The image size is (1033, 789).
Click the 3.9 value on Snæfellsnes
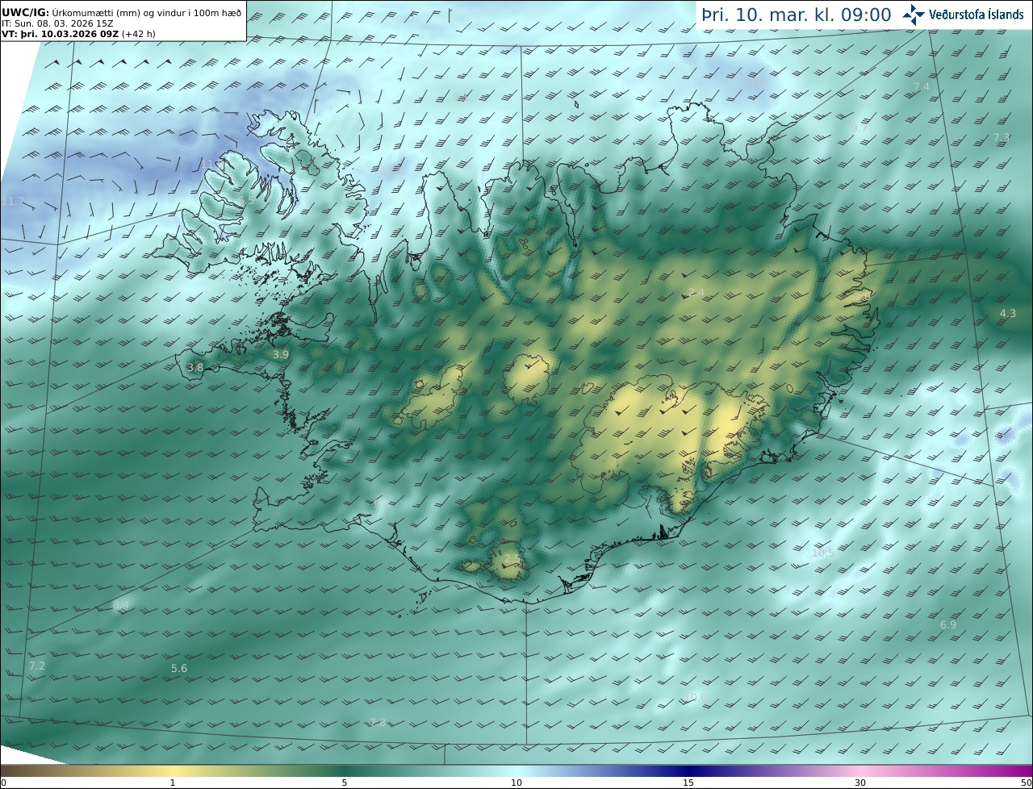pyautogui.click(x=280, y=355)
